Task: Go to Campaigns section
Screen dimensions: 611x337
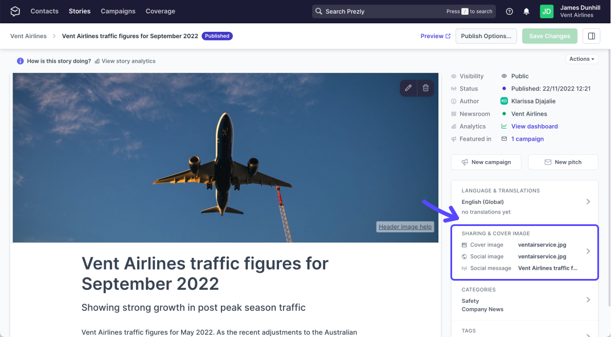Action: pos(118,11)
